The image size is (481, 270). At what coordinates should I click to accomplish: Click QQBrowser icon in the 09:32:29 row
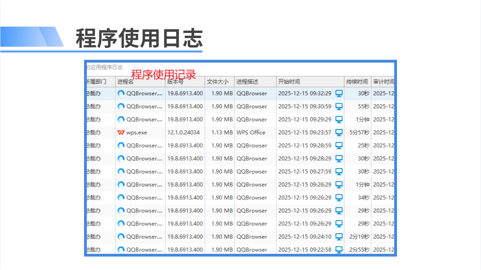[x=121, y=93]
